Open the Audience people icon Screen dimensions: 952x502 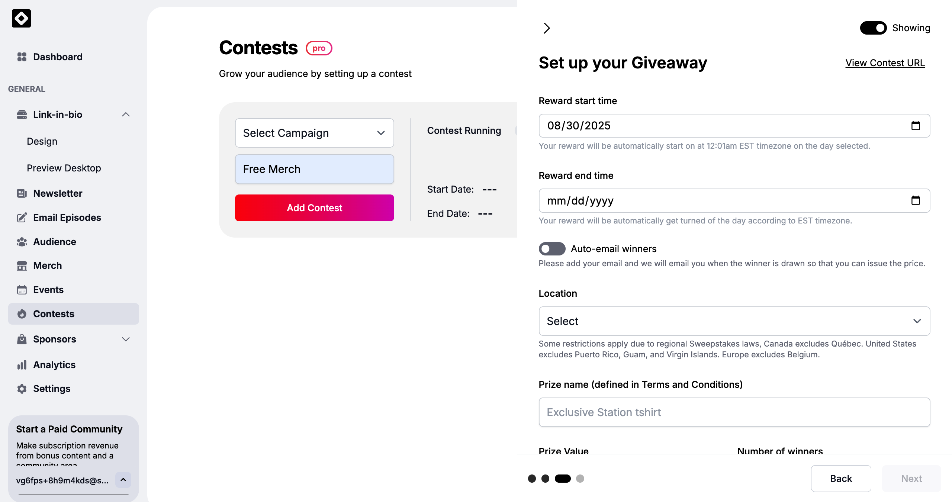coord(22,242)
